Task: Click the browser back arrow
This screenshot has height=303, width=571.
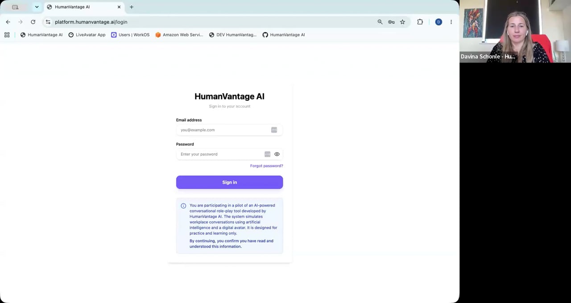Action: (8, 22)
